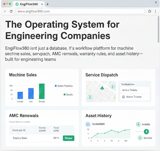The image size is (160, 151).
Task: Select the EngiFlow360 browser tab
Action: click(29, 4)
